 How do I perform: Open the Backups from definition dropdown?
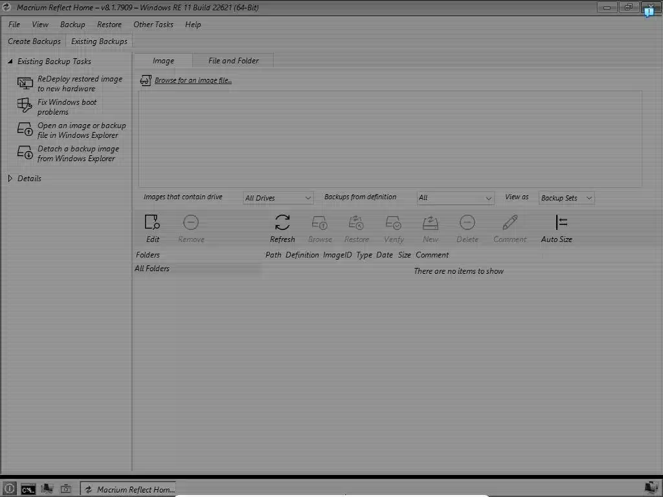click(x=455, y=198)
